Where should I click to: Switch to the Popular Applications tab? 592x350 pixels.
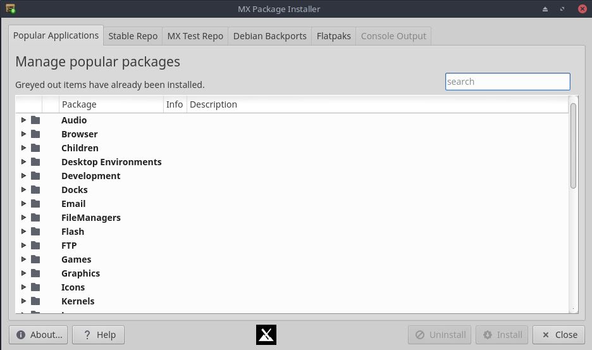[56, 35]
